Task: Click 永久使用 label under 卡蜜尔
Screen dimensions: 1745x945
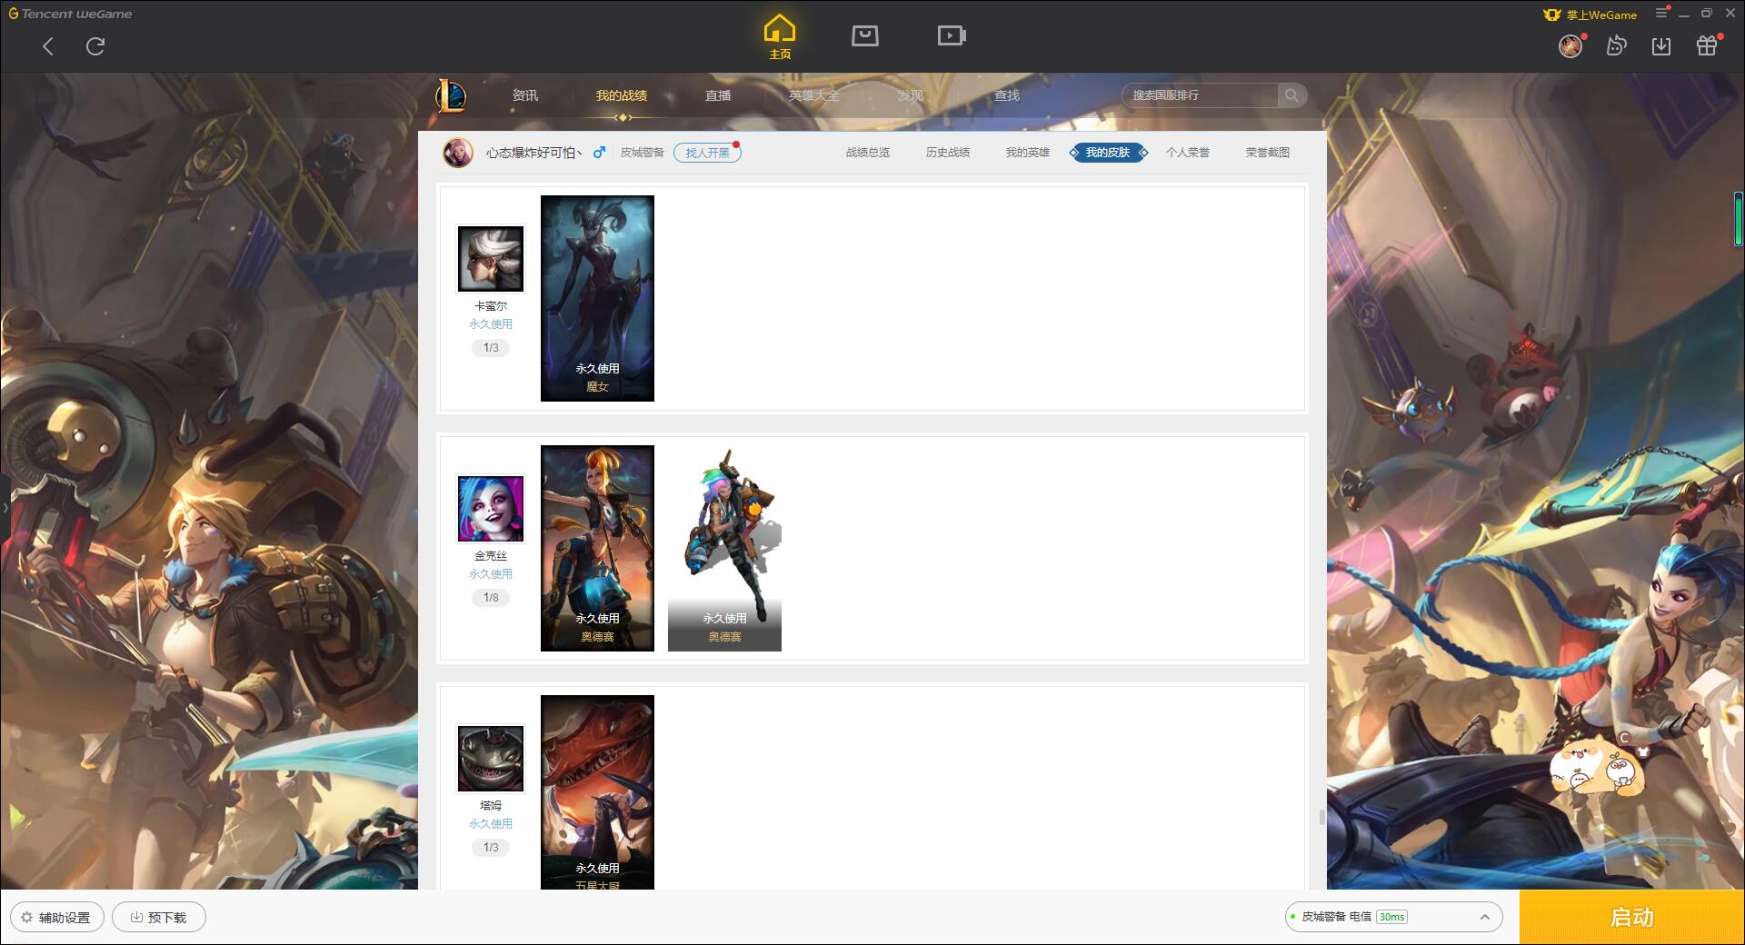Action: 491,324
